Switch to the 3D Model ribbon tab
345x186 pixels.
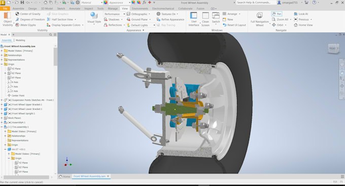[47, 9]
